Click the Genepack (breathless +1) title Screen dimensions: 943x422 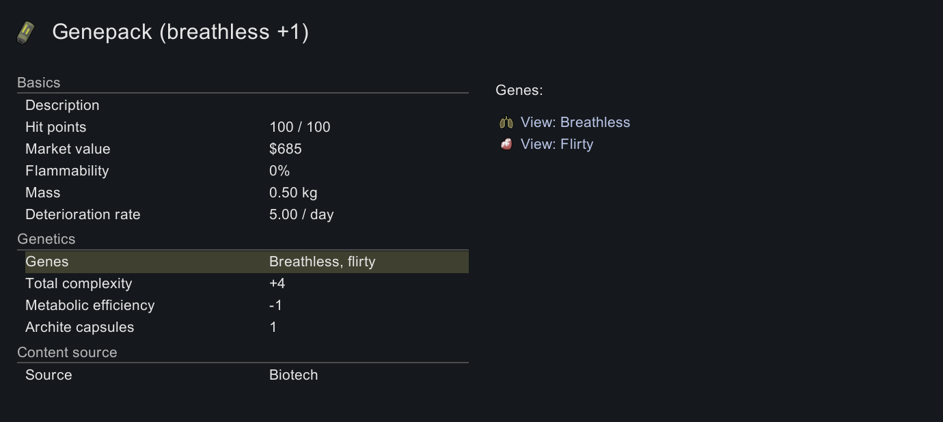coord(180,32)
